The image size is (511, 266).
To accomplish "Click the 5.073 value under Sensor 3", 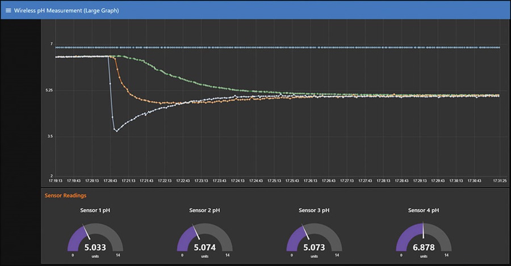I will pos(314,247).
